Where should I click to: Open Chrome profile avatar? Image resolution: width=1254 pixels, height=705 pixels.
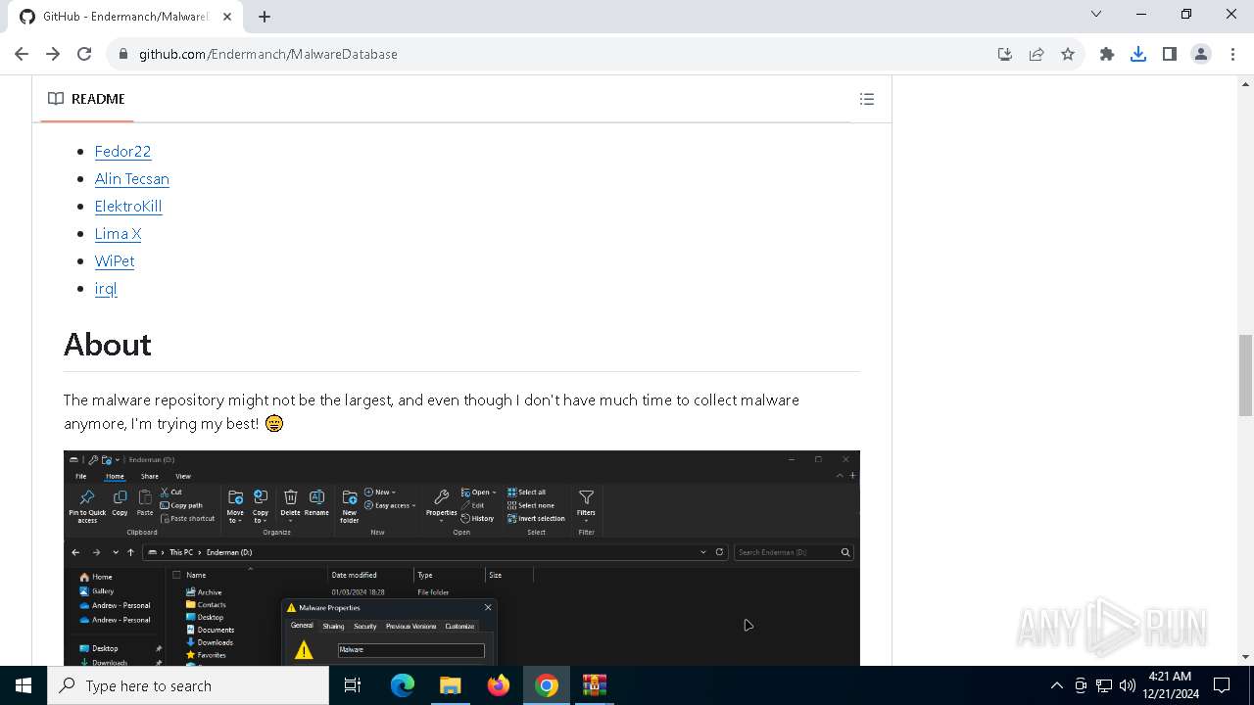[x=1201, y=54]
